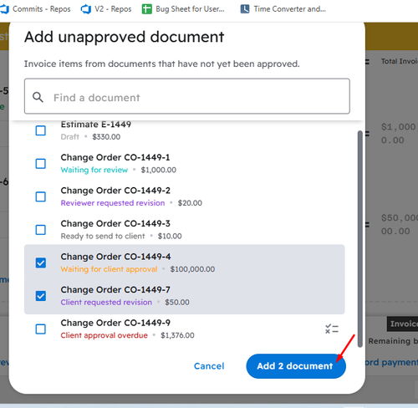Click the Find a document field
The width and height of the screenshot is (418, 408).
[187, 96]
